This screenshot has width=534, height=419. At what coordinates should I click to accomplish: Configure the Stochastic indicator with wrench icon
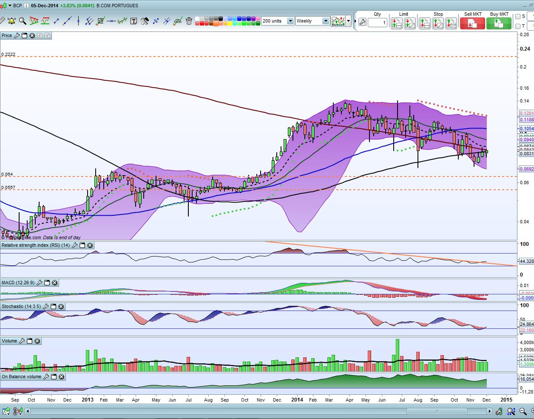(x=46, y=307)
